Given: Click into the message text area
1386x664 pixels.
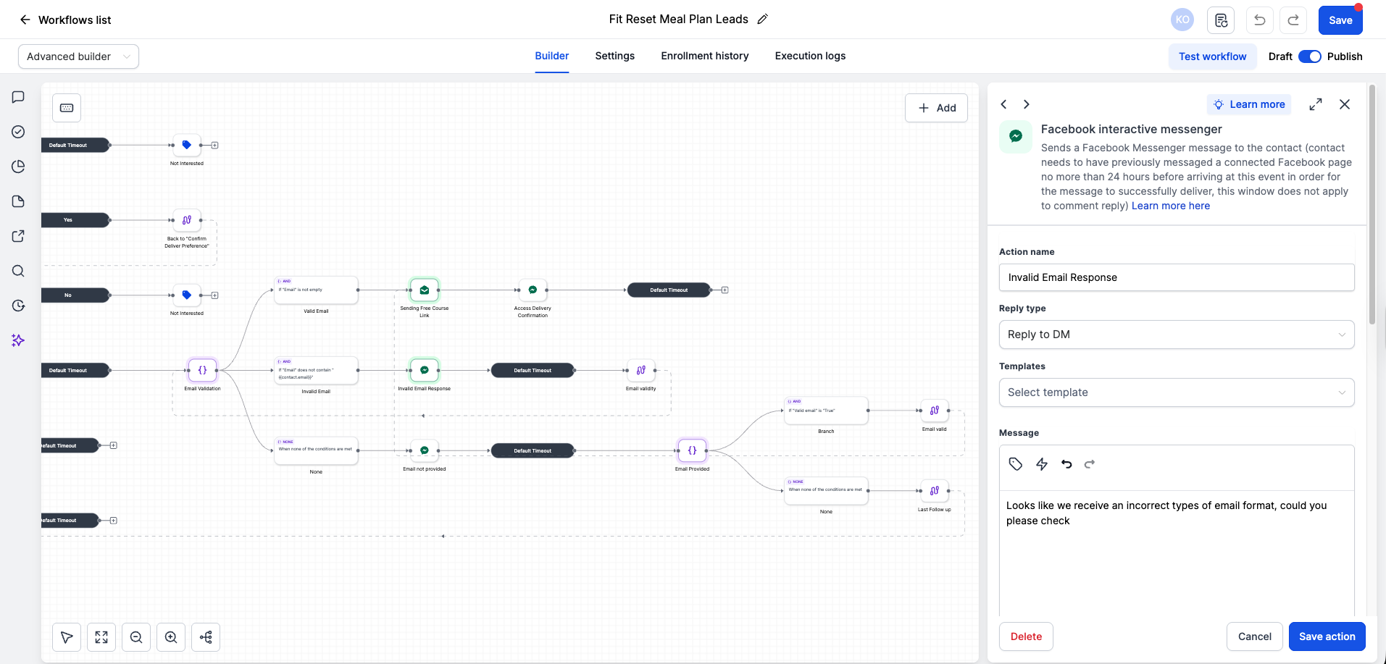Looking at the screenshot, I should pos(1177,554).
